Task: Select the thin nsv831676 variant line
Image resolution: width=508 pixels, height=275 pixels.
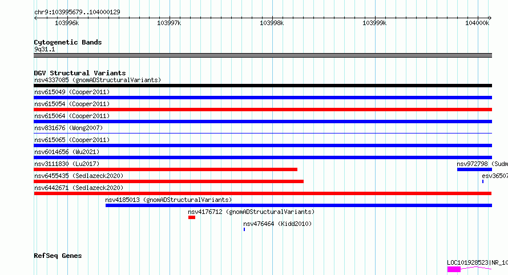Action: click(x=263, y=133)
